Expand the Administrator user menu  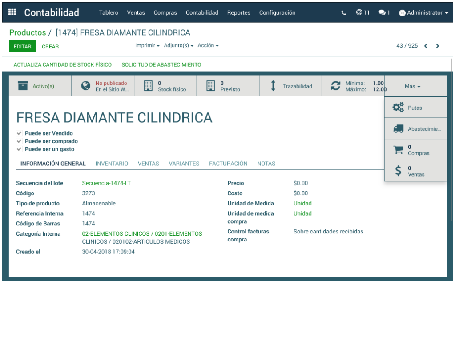[x=424, y=13]
